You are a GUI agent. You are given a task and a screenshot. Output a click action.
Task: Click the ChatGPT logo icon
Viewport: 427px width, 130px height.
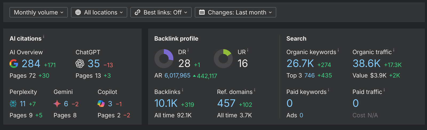[x=80, y=64]
